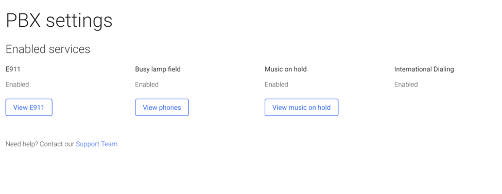502x194 pixels.
Task: Select the Busy lamp field label
Action: tap(158, 69)
